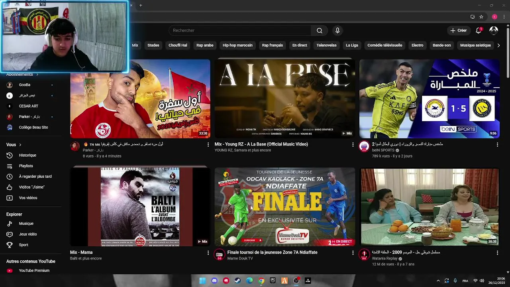
Task: Open options for beIN SPORTS video
Action: [x=497, y=145]
